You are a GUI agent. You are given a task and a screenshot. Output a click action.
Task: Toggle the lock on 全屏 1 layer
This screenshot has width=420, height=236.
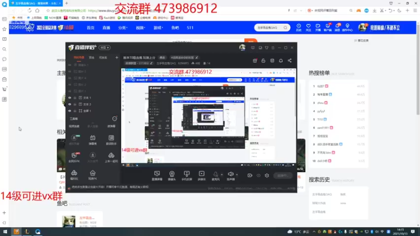pyautogui.click(x=75, y=111)
